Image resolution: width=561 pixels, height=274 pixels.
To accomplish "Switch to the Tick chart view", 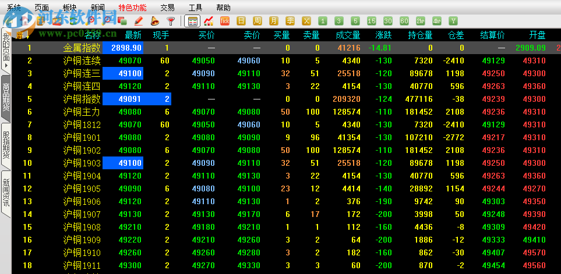I will pos(225,21).
